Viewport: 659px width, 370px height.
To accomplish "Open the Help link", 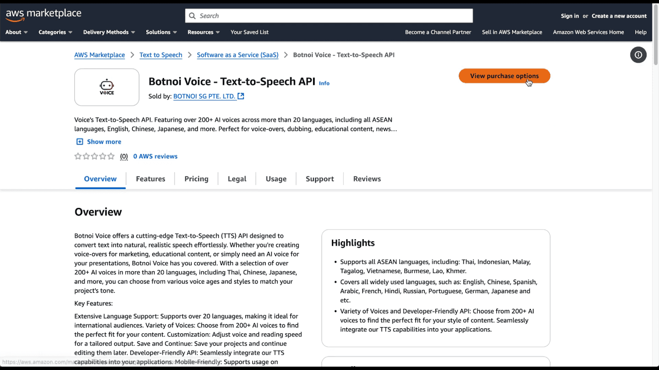I will pos(640,32).
